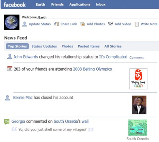
Task: Click person icon beside Bernie Mac story
Action: coord(7,98)
